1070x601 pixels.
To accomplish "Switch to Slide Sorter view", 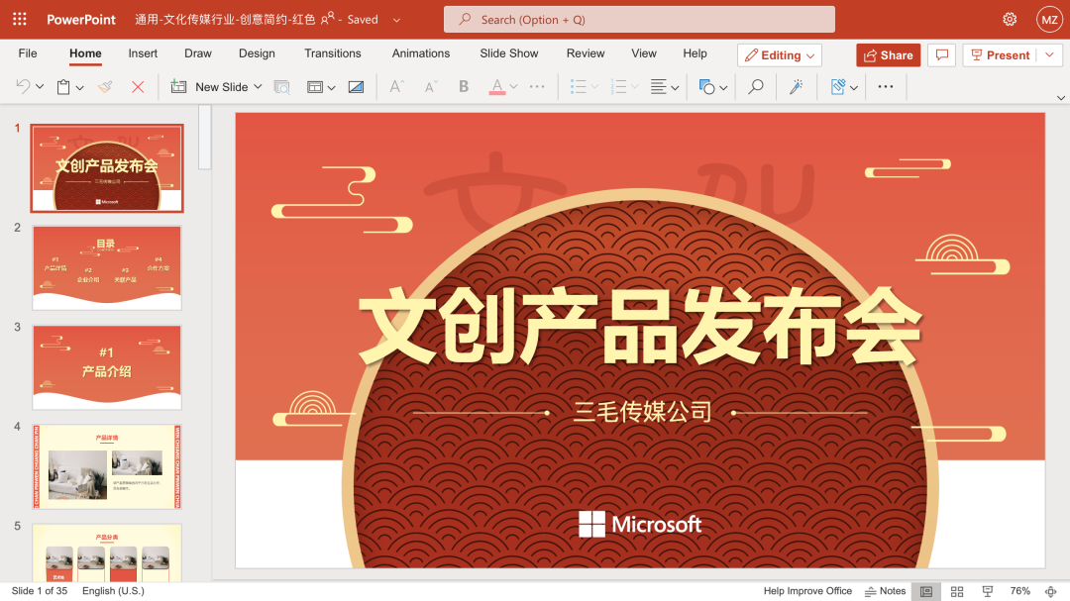I will point(957,591).
